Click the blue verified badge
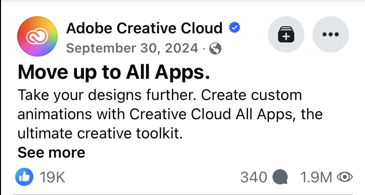 tap(235, 27)
